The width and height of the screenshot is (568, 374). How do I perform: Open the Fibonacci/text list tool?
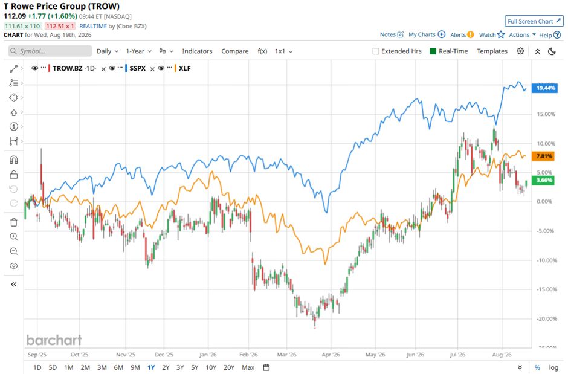tap(14, 83)
